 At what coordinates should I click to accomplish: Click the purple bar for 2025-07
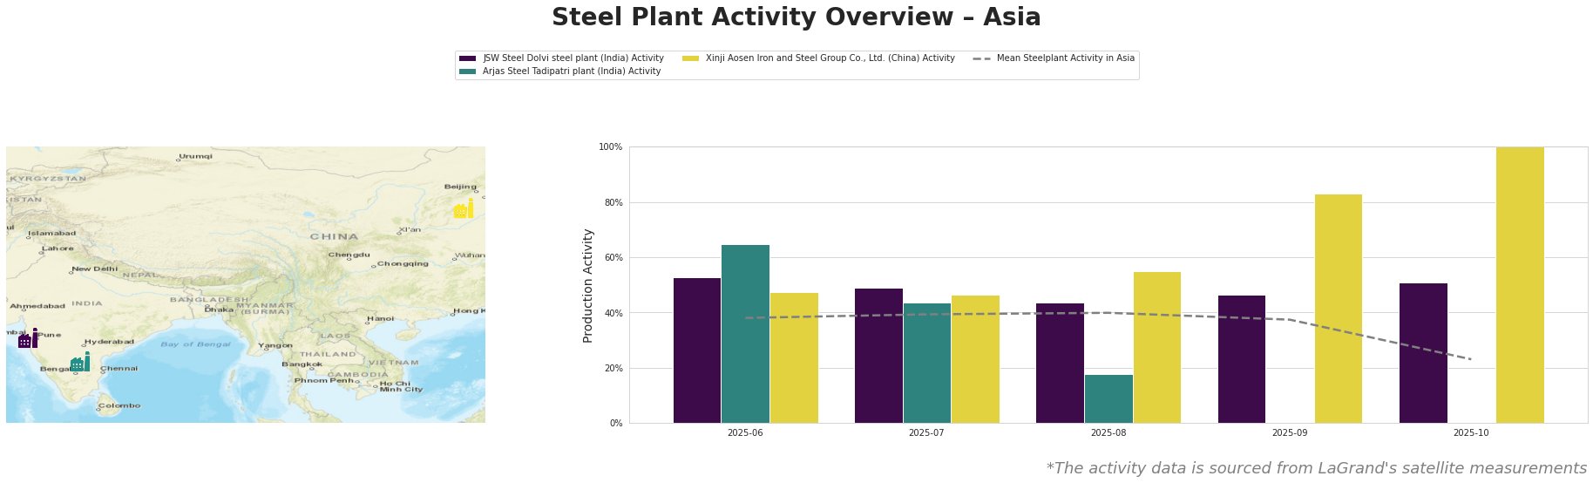(x=878, y=356)
